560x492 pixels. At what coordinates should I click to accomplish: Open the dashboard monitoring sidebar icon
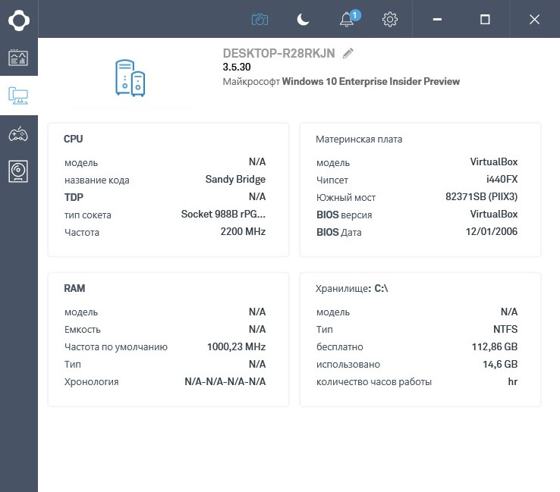[x=18, y=58]
